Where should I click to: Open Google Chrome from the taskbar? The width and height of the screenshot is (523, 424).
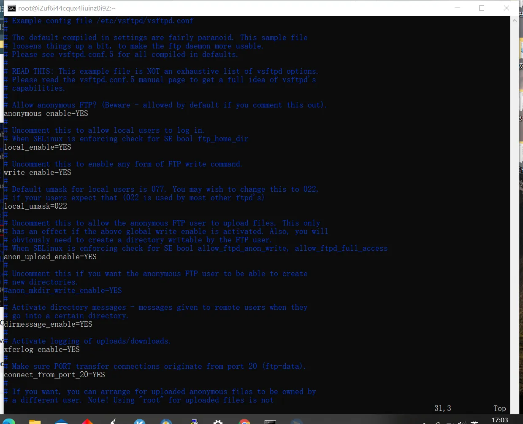(x=244, y=421)
